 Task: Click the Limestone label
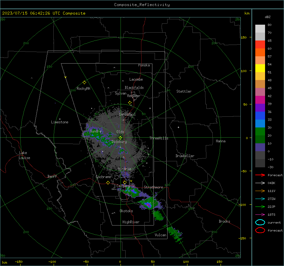pos(60,122)
